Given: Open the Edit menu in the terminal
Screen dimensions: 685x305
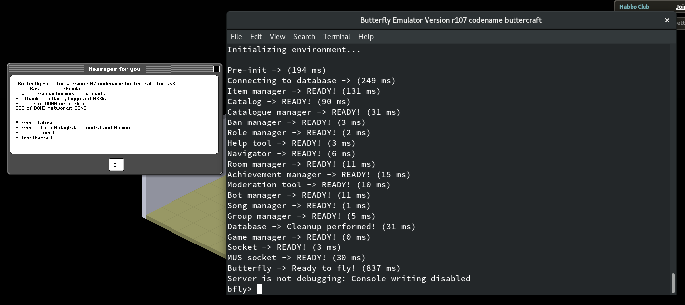Looking at the screenshot, I should 256,37.
